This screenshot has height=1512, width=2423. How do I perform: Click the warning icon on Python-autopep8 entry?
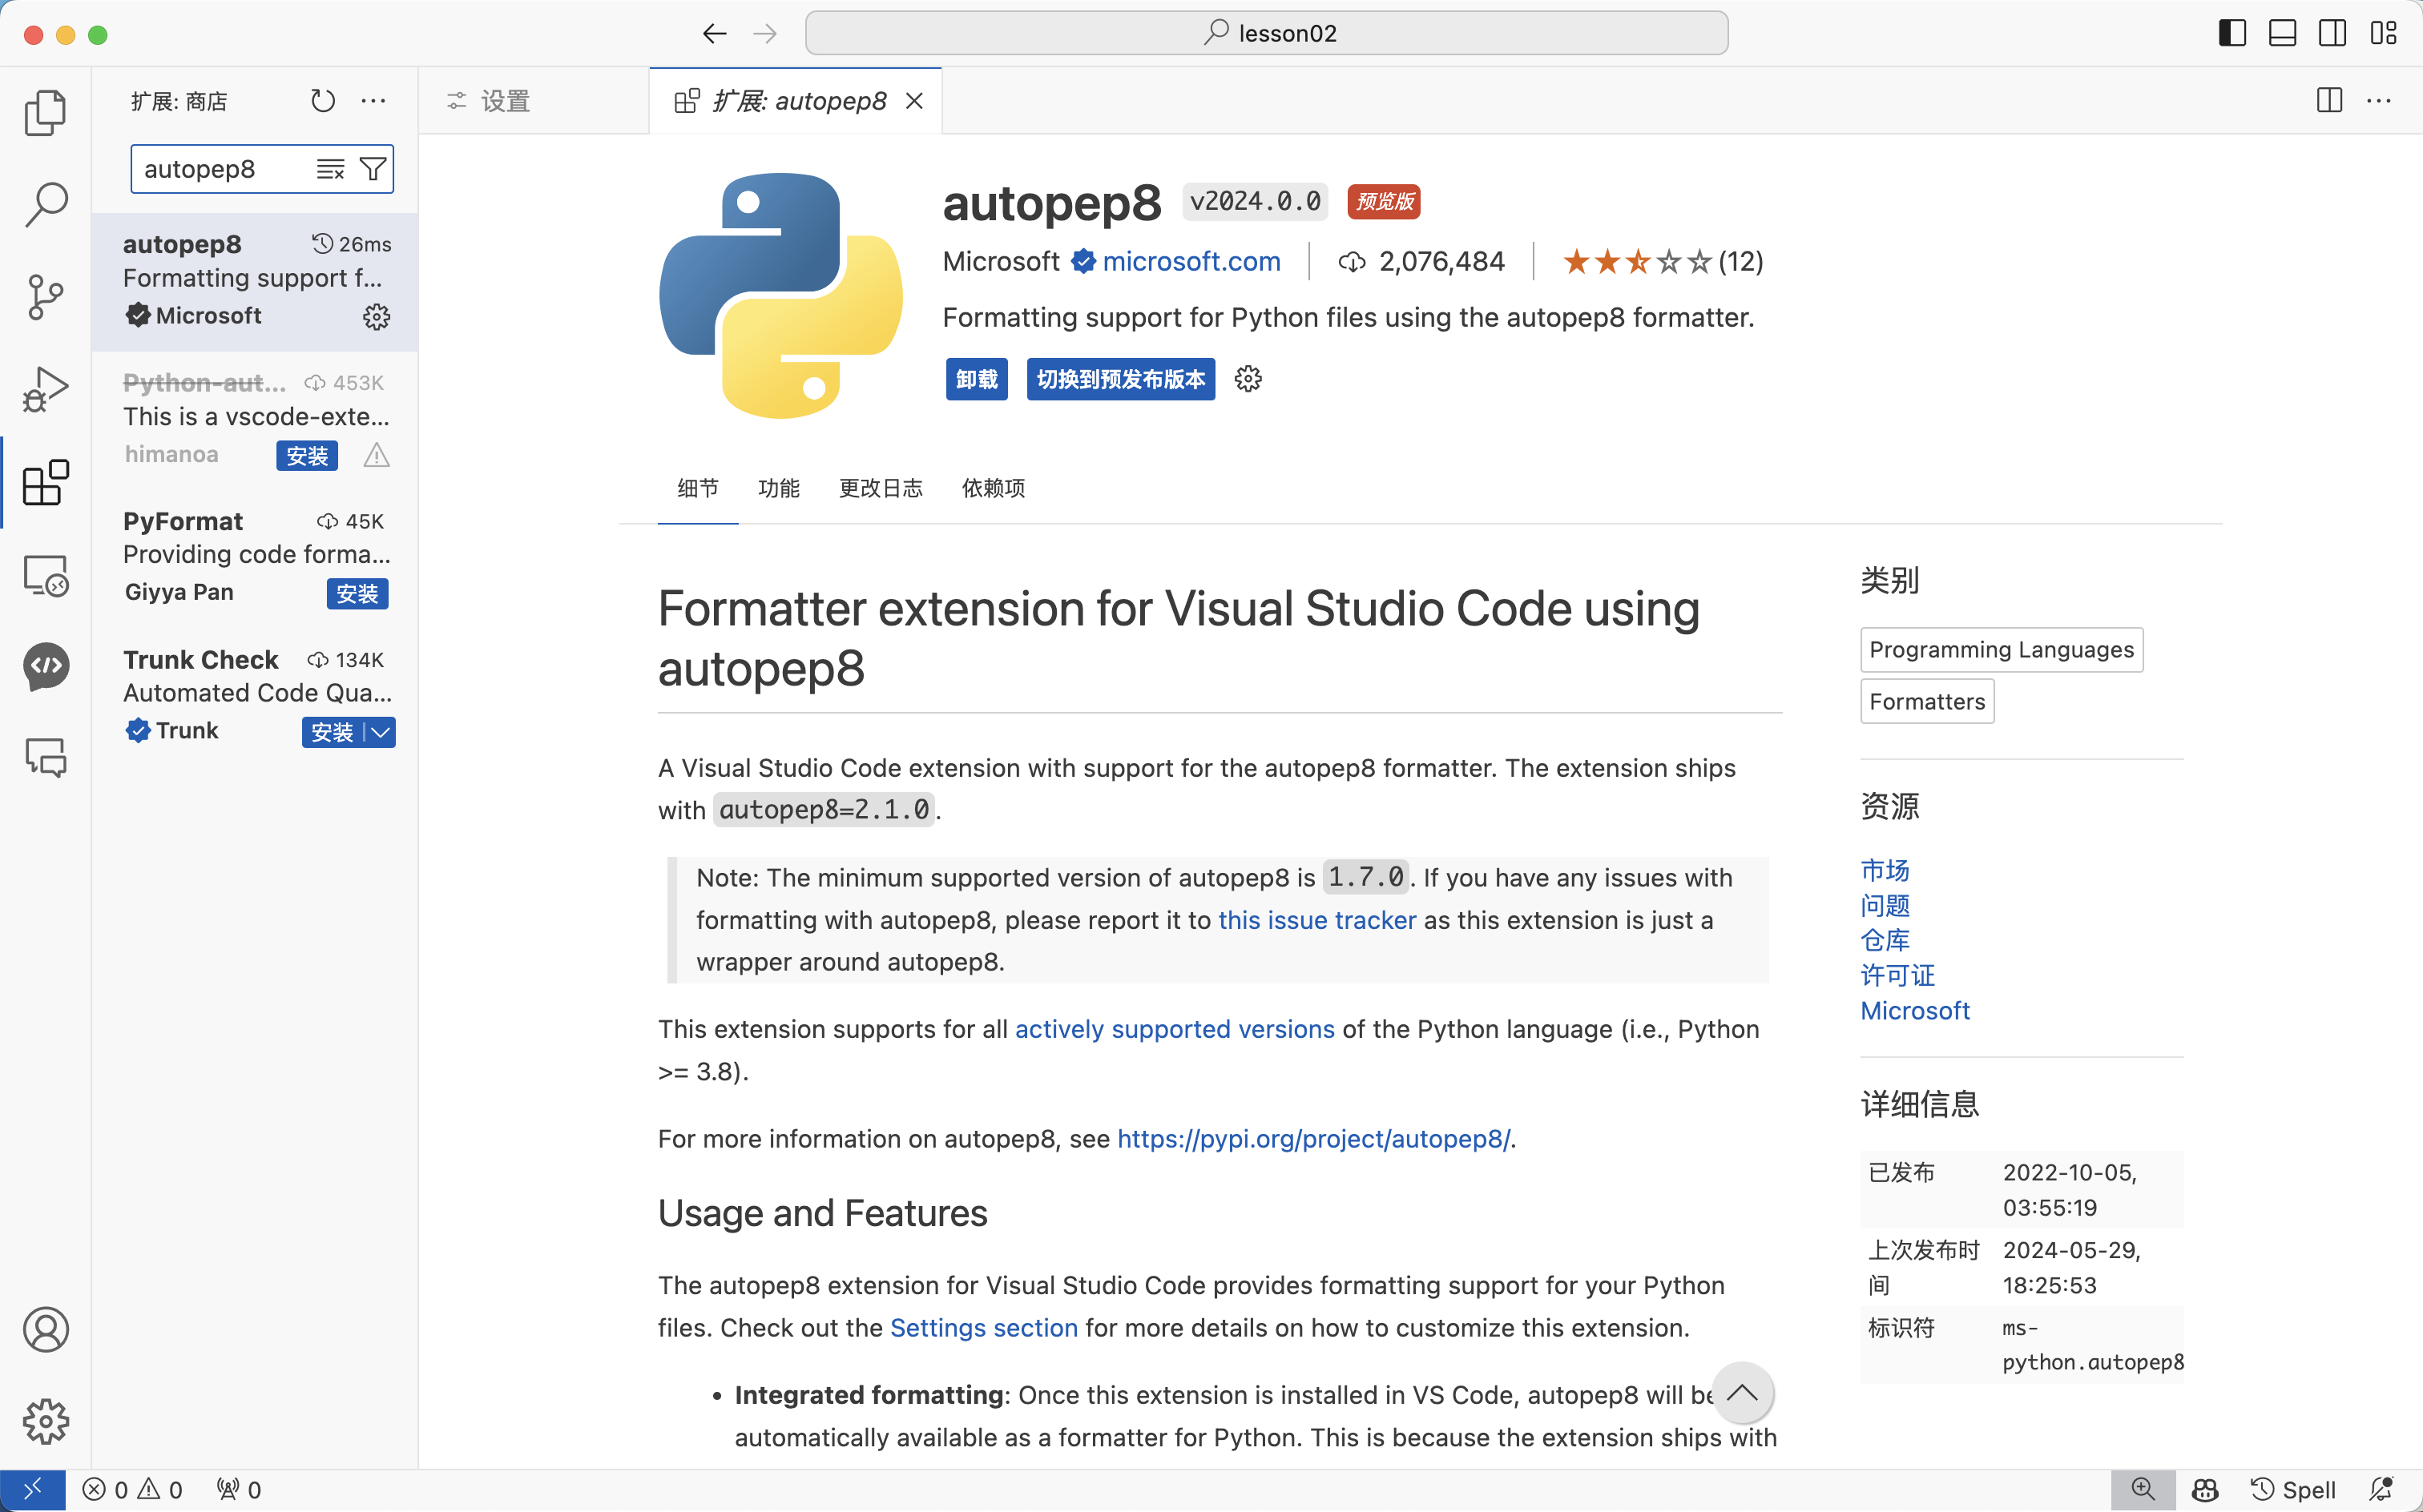point(376,456)
